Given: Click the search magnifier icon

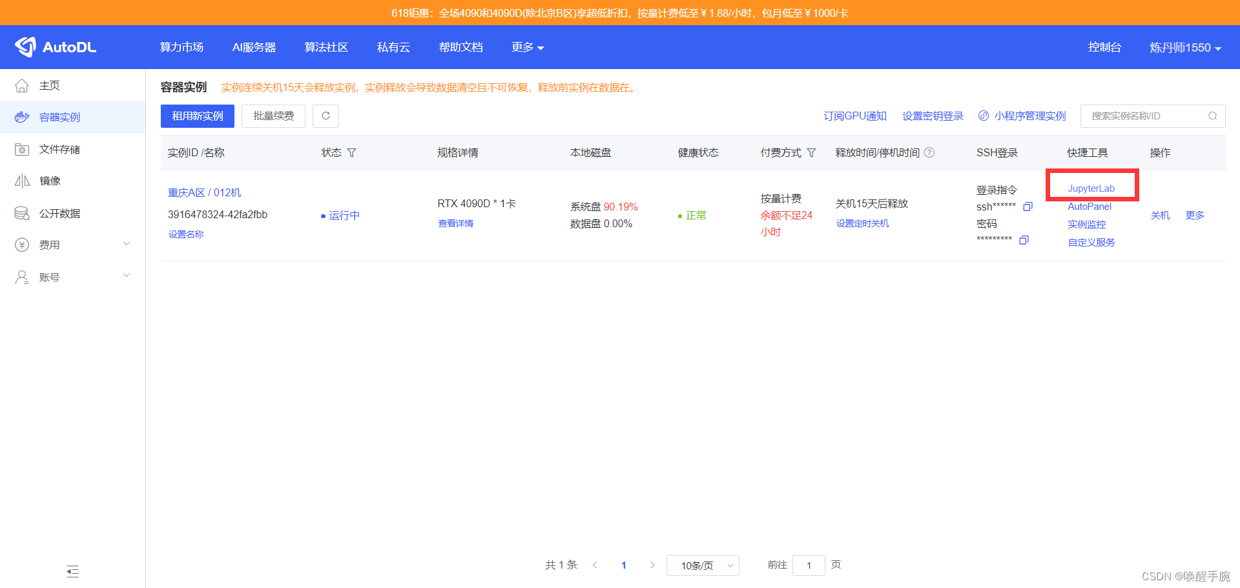Looking at the screenshot, I should (x=1213, y=116).
